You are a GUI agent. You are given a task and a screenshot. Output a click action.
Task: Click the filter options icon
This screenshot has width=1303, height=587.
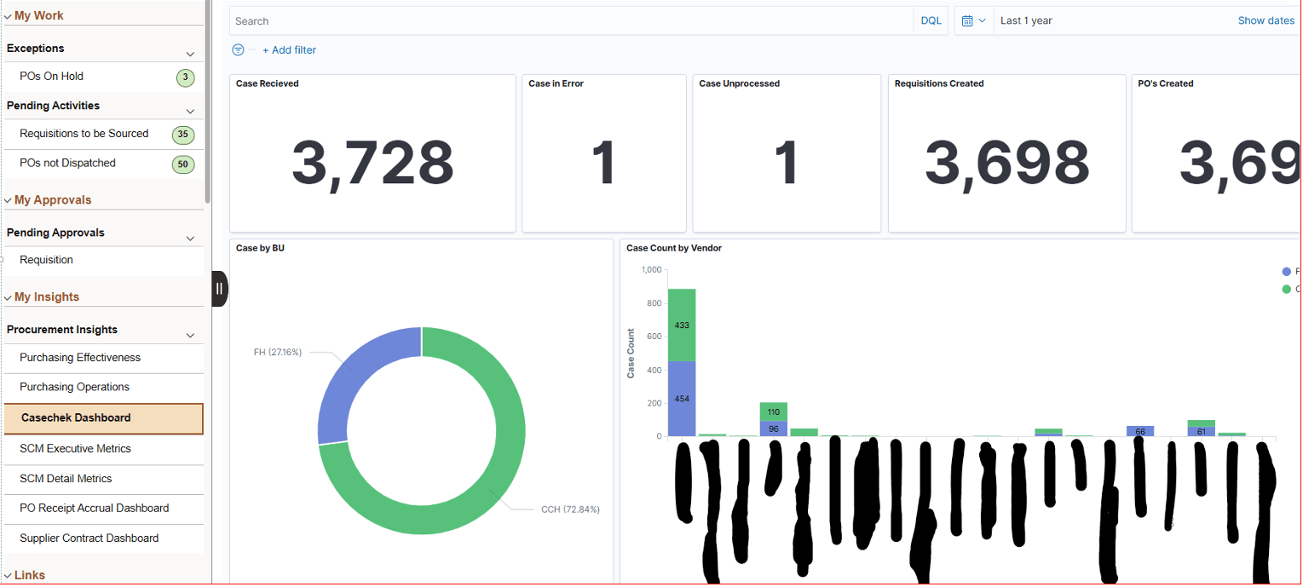[x=238, y=50]
